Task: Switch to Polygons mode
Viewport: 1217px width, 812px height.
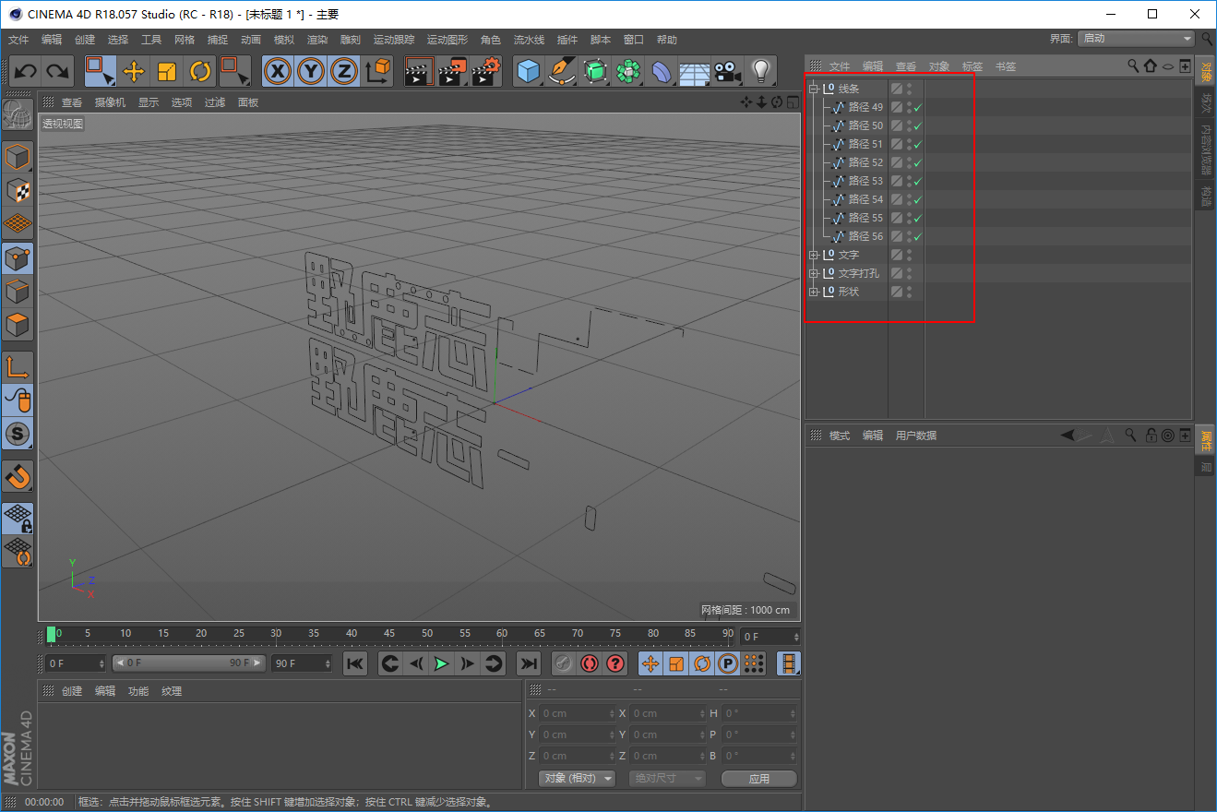Action: (x=18, y=325)
